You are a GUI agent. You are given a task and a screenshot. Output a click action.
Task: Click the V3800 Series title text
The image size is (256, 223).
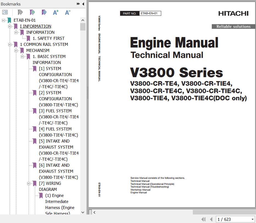(177, 72)
